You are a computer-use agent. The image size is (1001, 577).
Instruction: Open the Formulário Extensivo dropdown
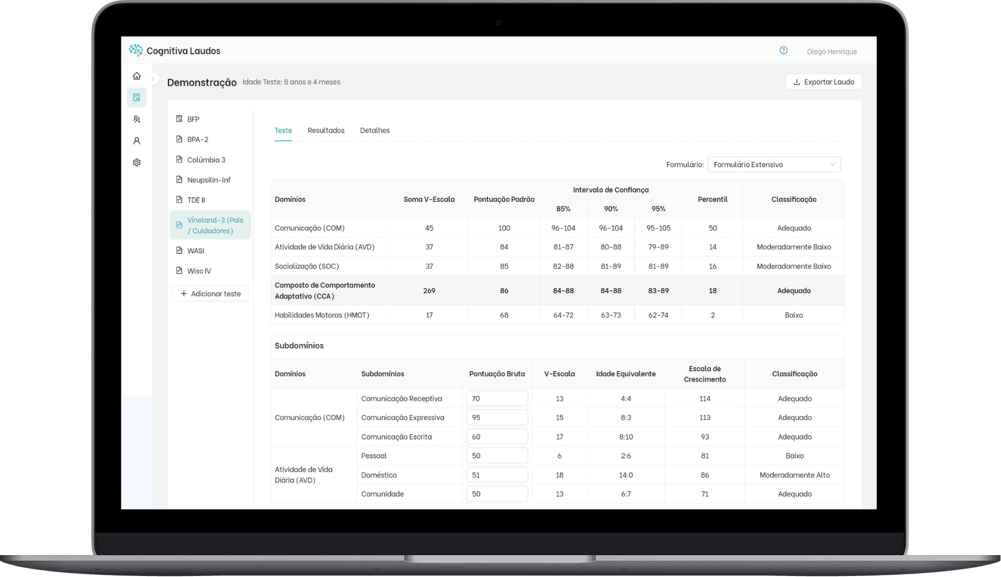[773, 164]
